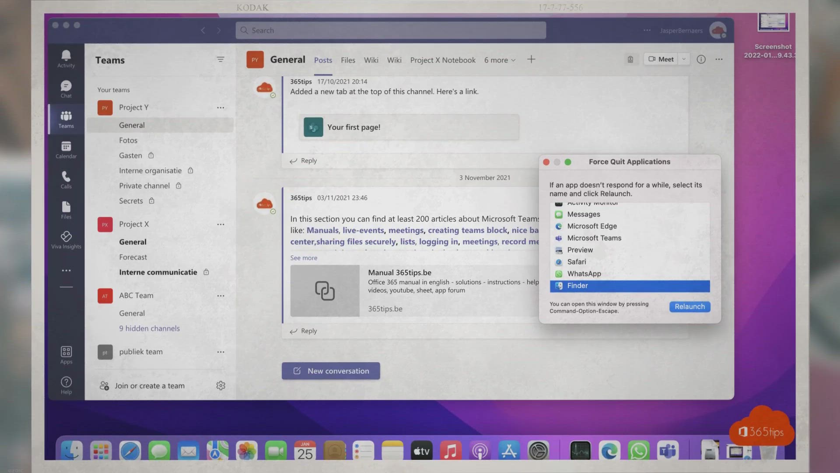Start a New conversation
840x473 pixels.
[331, 371]
